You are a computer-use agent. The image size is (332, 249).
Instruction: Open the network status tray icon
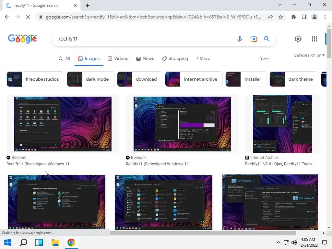tap(286, 243)
